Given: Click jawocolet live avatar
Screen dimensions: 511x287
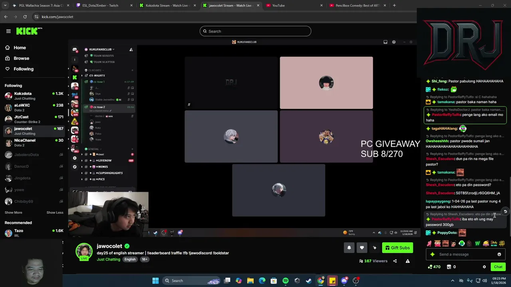Looking at the screenshot, I should tap(84, 252).
